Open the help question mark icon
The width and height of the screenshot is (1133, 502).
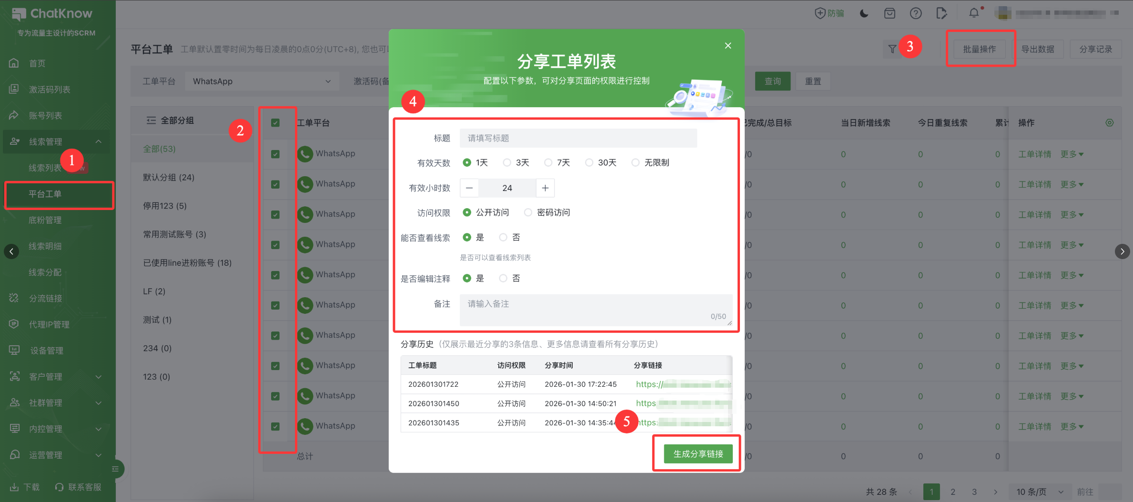(x=915, y=13)
